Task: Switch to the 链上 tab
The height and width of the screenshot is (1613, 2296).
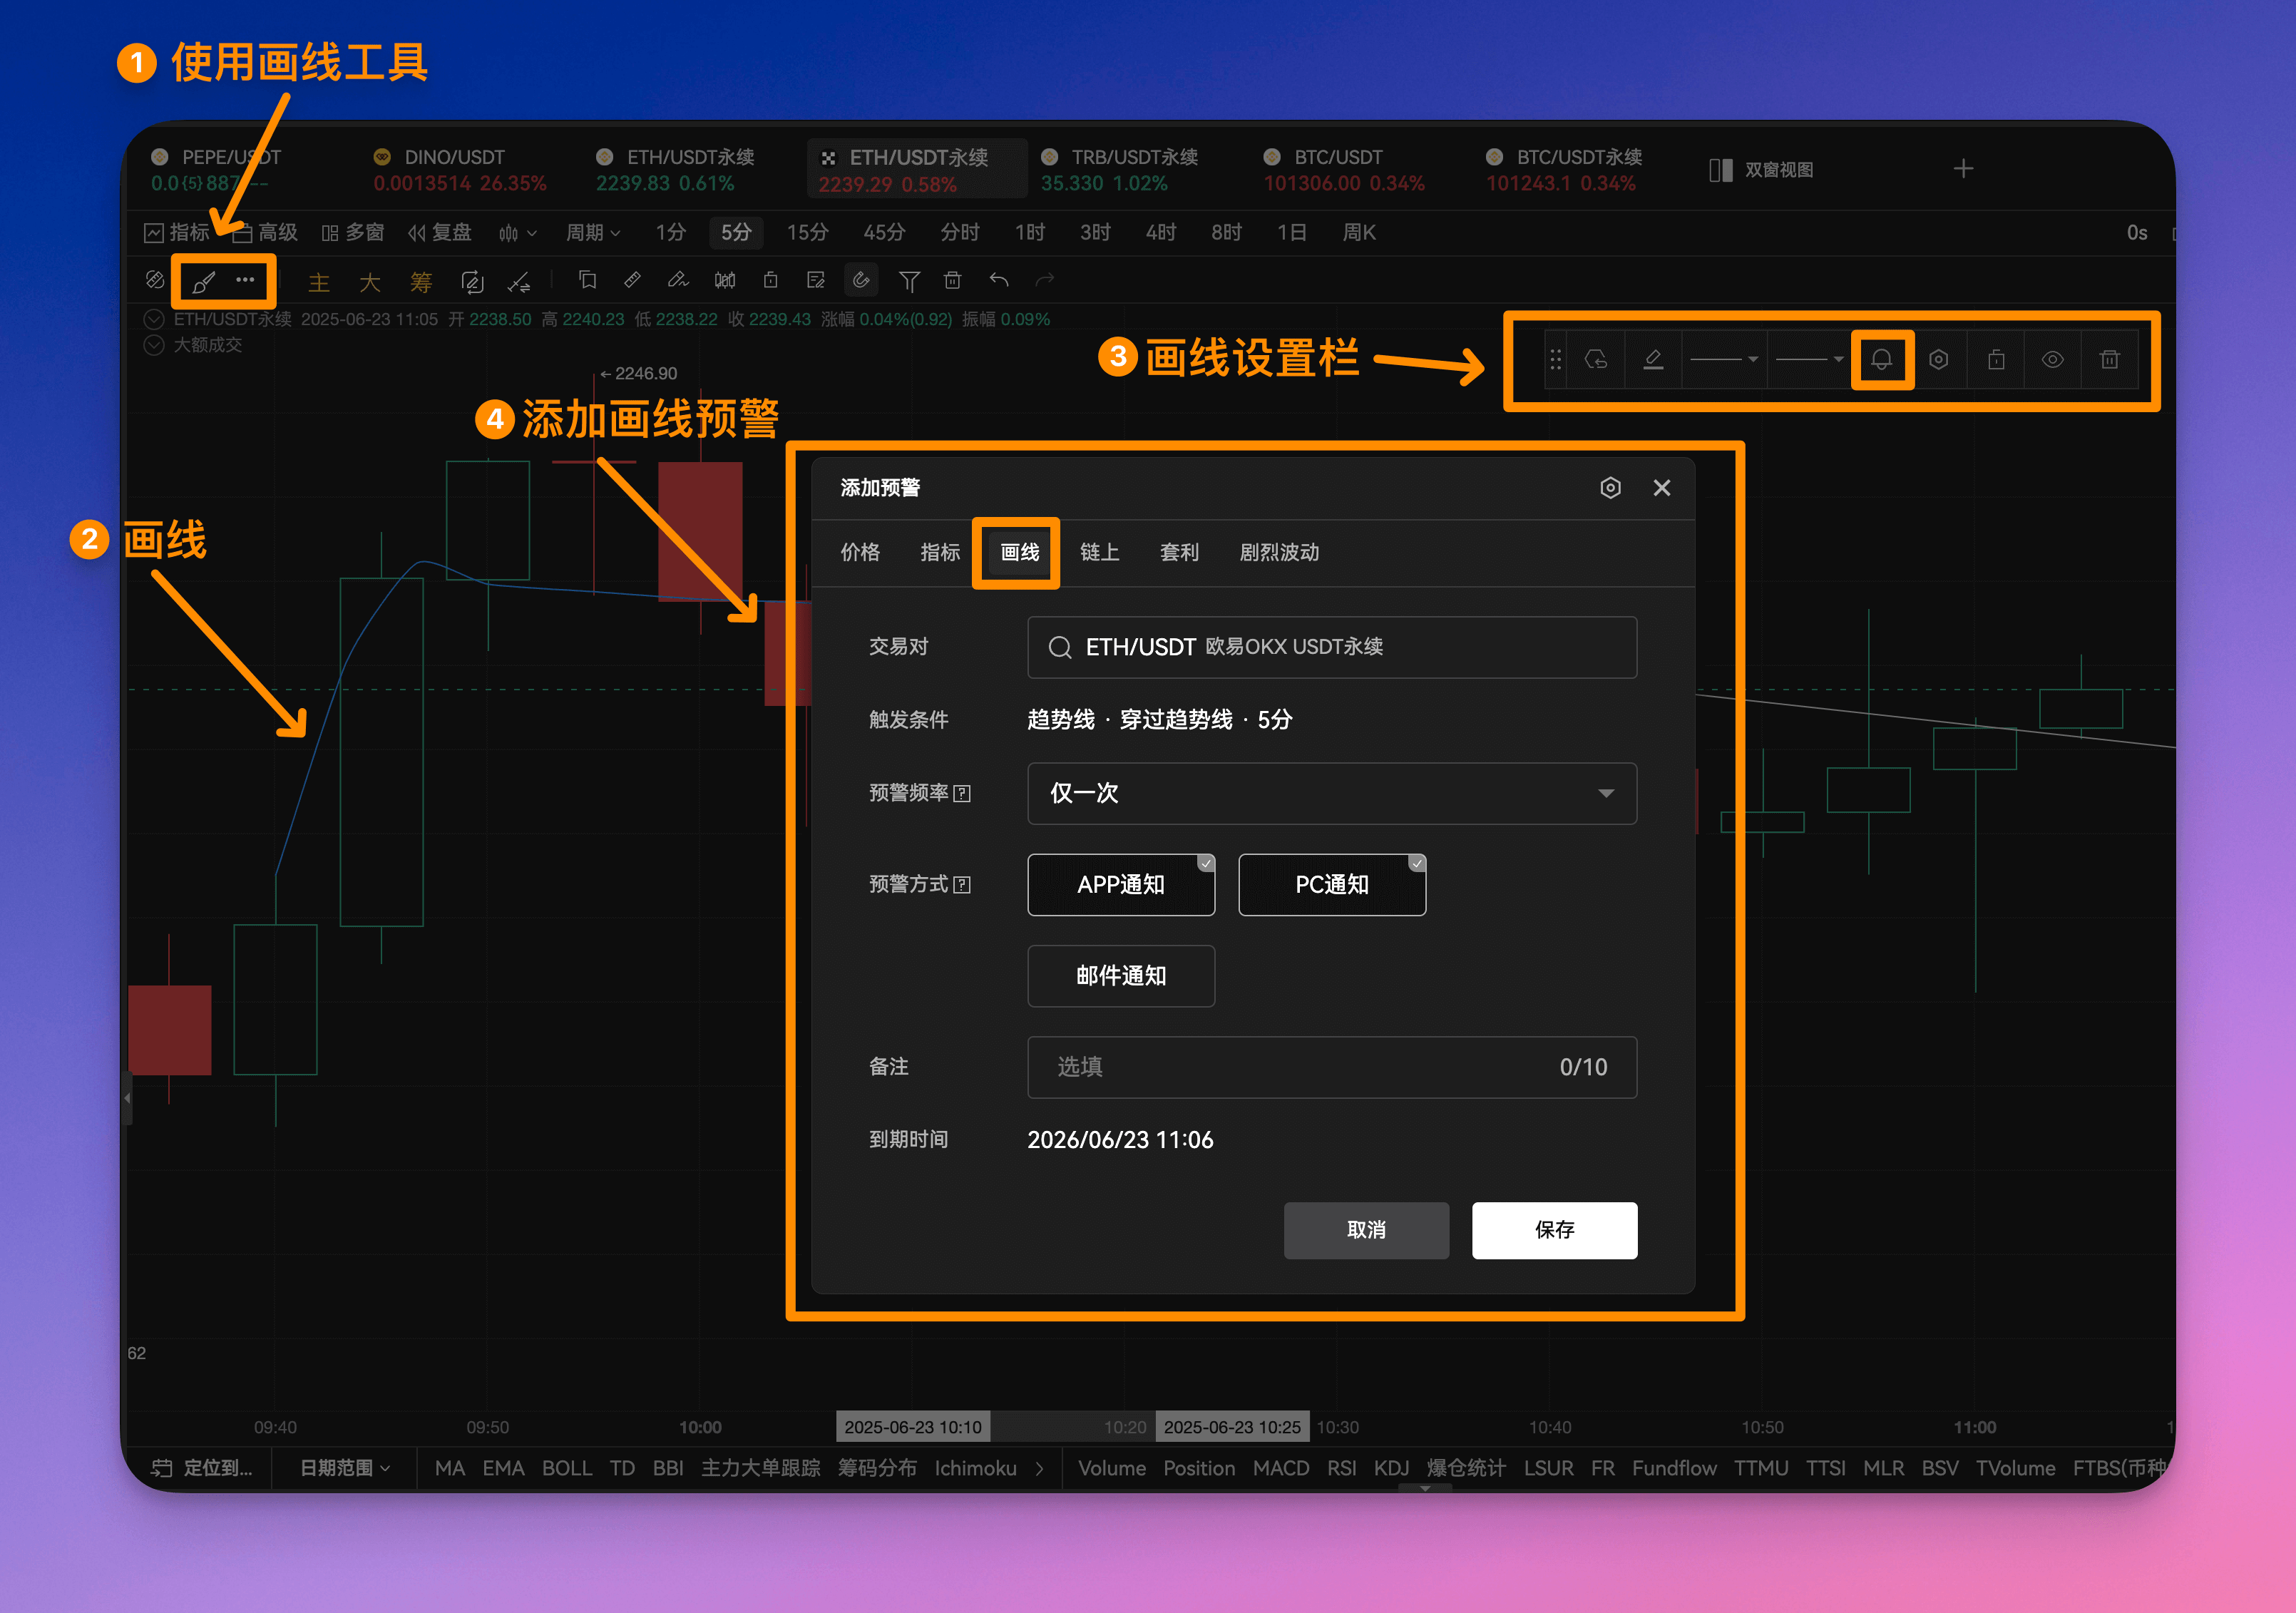Action: (x=1099, y=553)
